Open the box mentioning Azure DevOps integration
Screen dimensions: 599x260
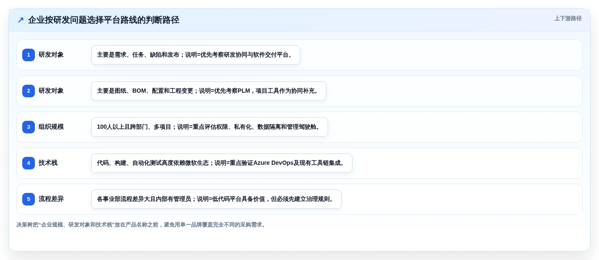222,163
